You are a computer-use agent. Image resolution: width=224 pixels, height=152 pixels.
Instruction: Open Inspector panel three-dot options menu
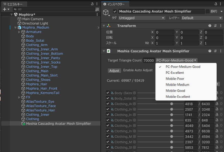pos(220,4)
